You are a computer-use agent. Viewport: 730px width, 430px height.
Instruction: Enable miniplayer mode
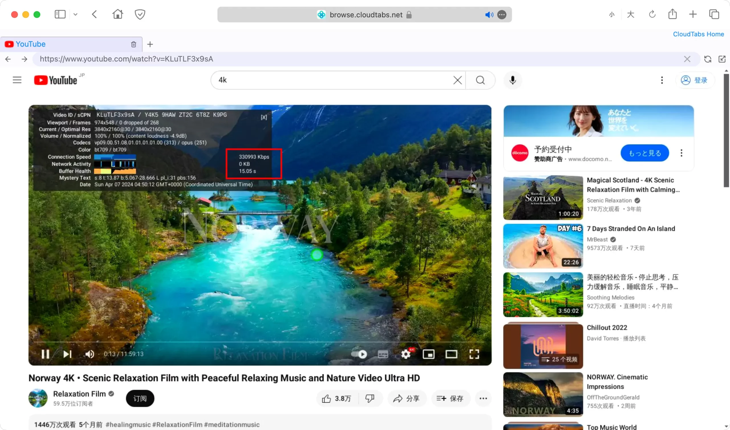click(x=428, y=354)
